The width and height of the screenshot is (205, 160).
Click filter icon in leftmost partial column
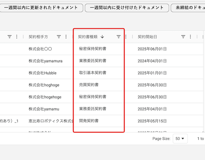(x=10, y=37)
